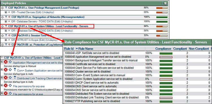The image size is (212, 104).
Task: Click Undeploy link for GR - Trusted Devices
Action: (48, 12)
